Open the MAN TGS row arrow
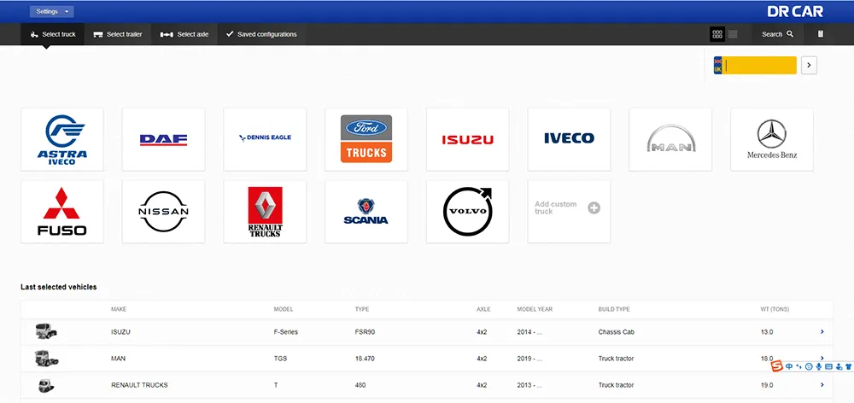 coord(822,357)
